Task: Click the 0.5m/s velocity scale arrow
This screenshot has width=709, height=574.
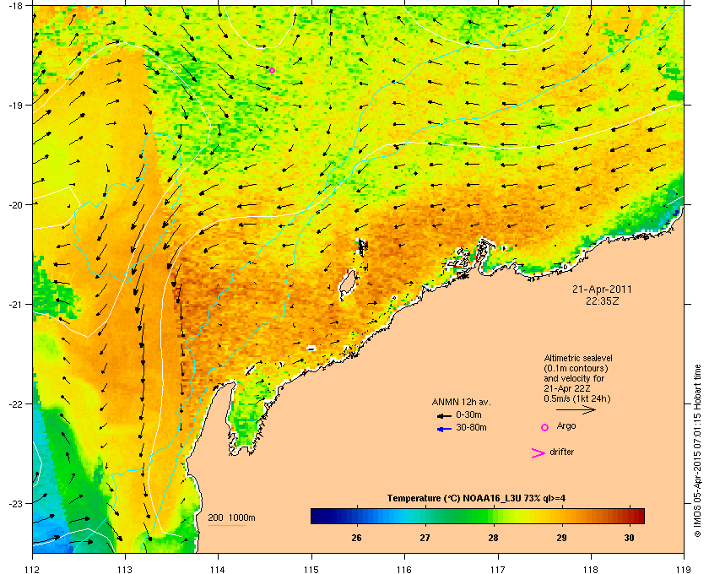Action: point(576,409)
